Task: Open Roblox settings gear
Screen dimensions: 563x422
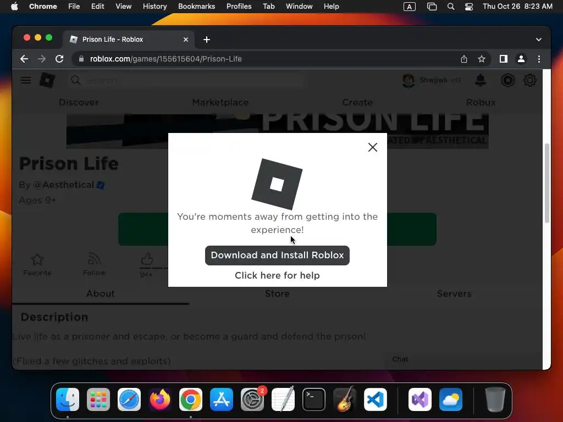Action: (530, 80)
